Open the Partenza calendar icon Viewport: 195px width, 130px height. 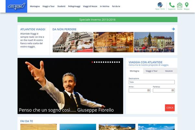[x=173, y=90]
